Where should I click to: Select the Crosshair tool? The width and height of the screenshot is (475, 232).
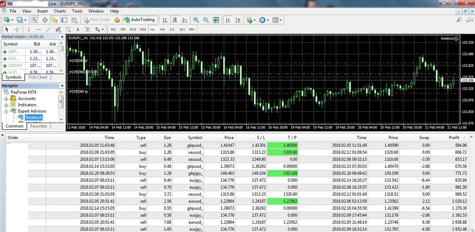17,30
